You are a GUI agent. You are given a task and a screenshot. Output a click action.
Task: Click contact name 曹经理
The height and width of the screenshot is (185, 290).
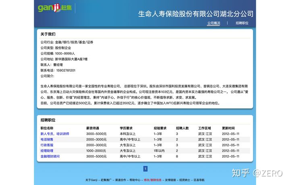coord(58,65)
